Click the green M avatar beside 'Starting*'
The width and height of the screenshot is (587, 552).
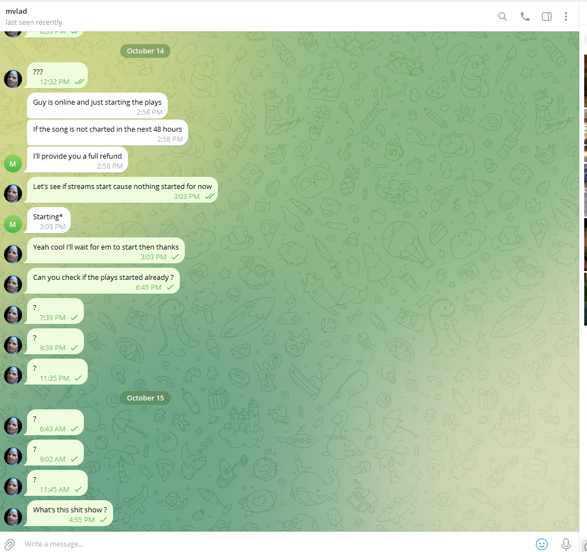pos(13,224)
